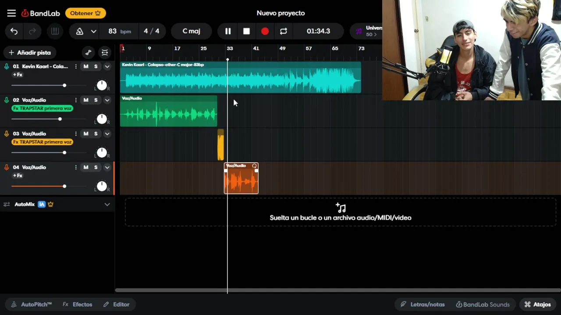Toggle loop cycle mode
561x315 pixels.
click(x=284, y=31)
